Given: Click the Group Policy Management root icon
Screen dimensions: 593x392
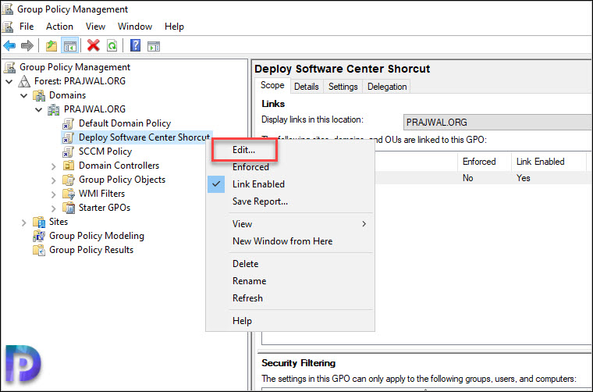Looking at the screenshot, I should click(9, 67).
